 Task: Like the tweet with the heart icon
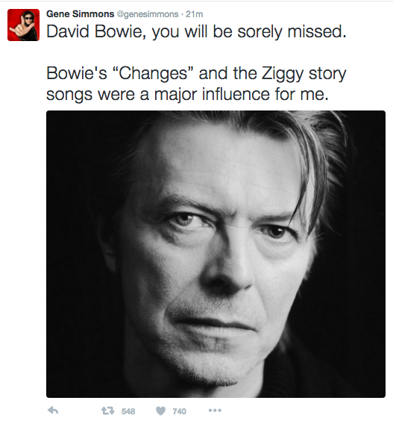tap(160, 411)
